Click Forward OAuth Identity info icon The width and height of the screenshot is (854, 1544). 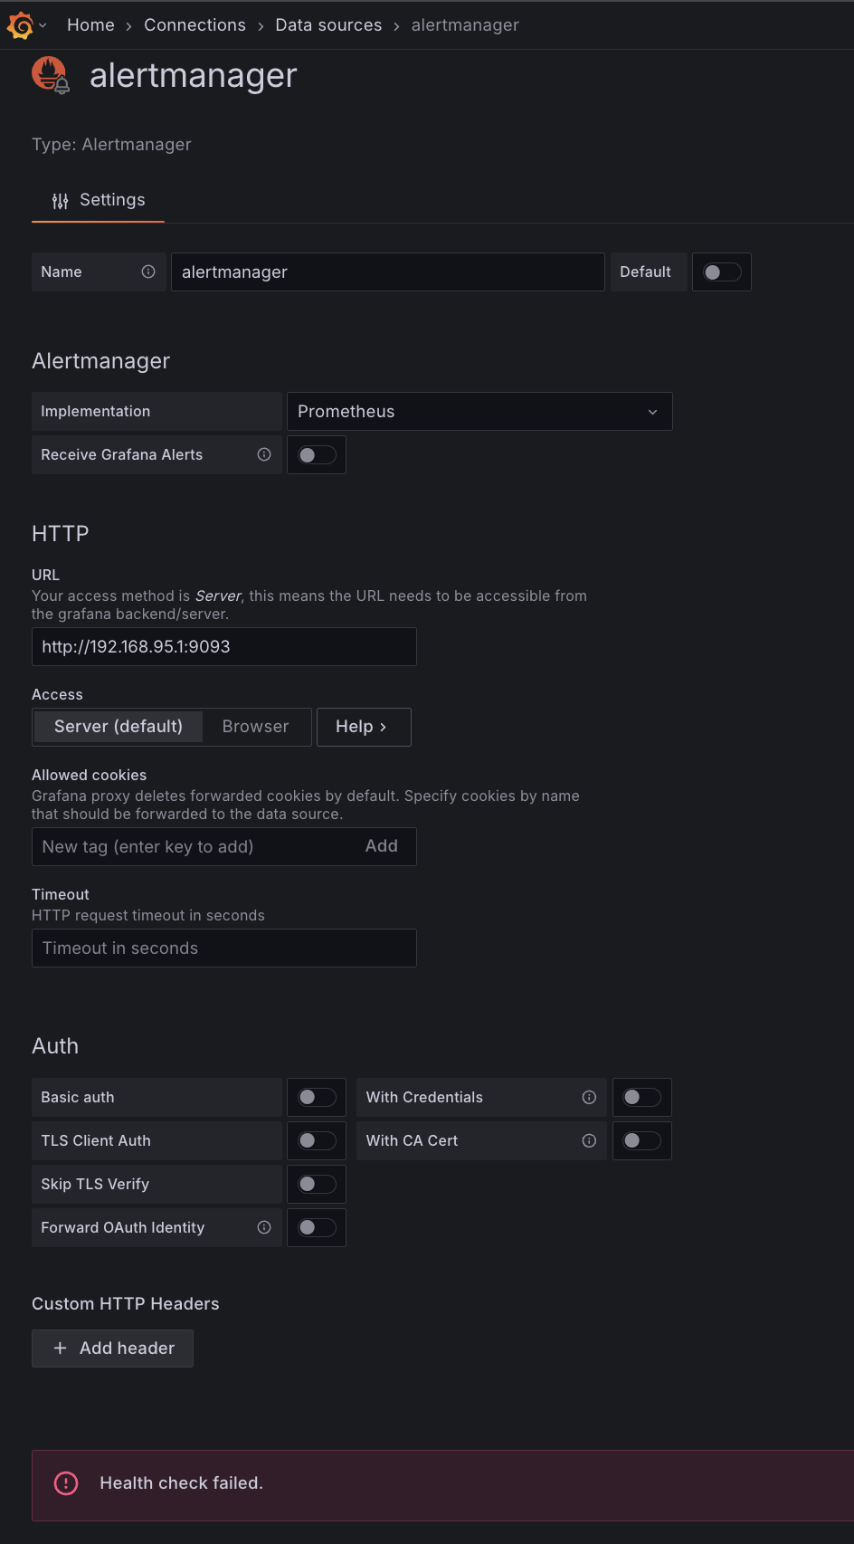(264, 1227)
